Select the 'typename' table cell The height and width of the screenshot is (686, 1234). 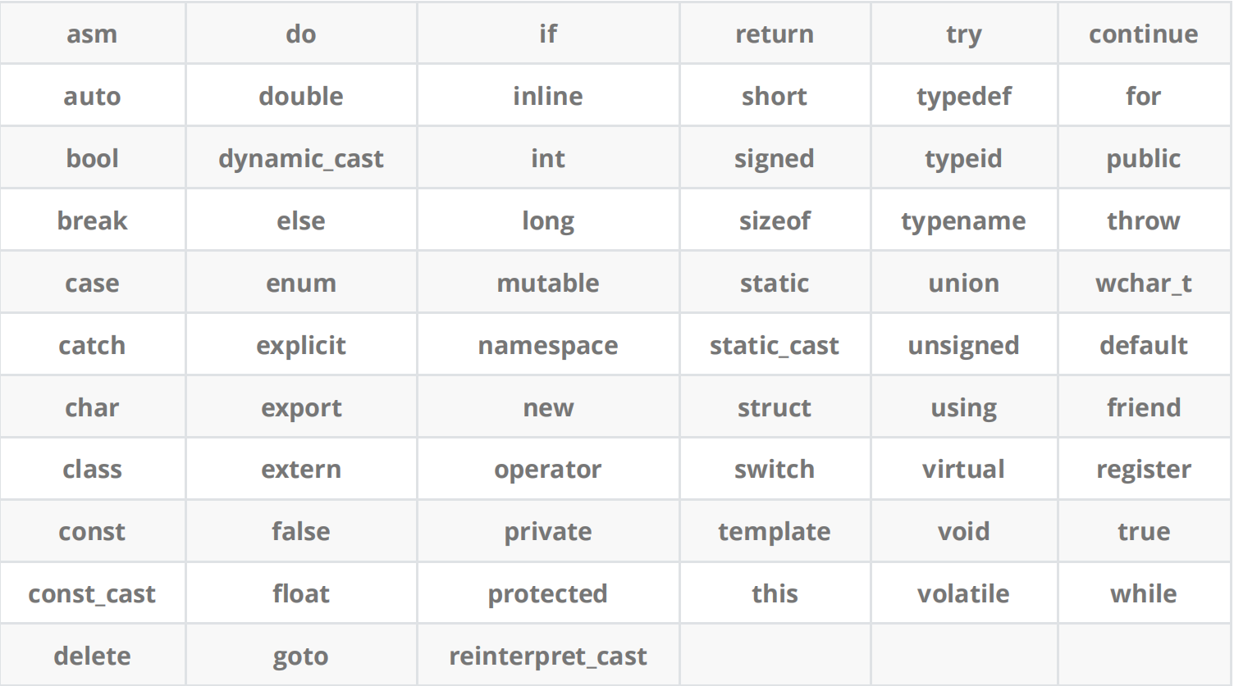pos(963,220)
